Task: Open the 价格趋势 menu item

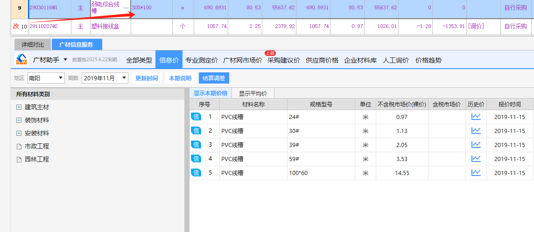Action: (429, 60)
